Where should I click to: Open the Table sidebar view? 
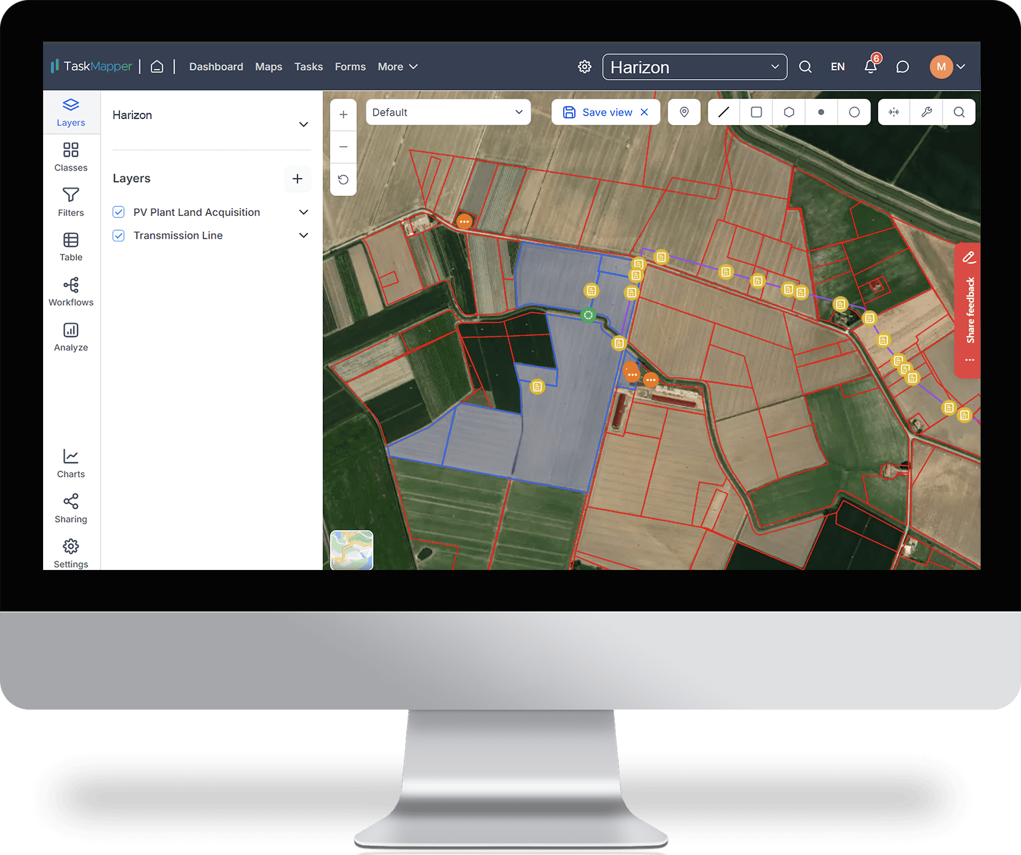71,247
